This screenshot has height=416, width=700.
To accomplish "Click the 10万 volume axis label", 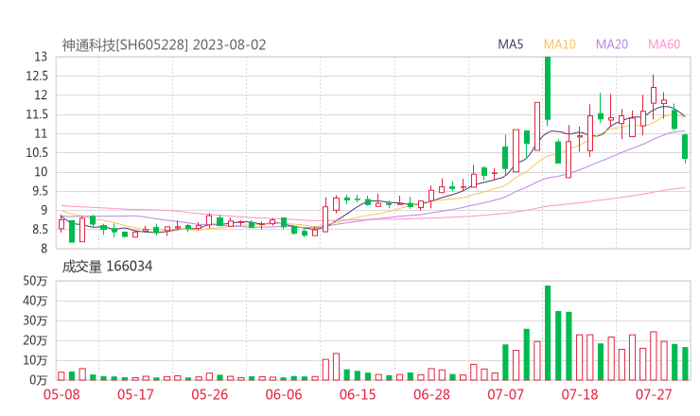I will (x=35, y=360).
